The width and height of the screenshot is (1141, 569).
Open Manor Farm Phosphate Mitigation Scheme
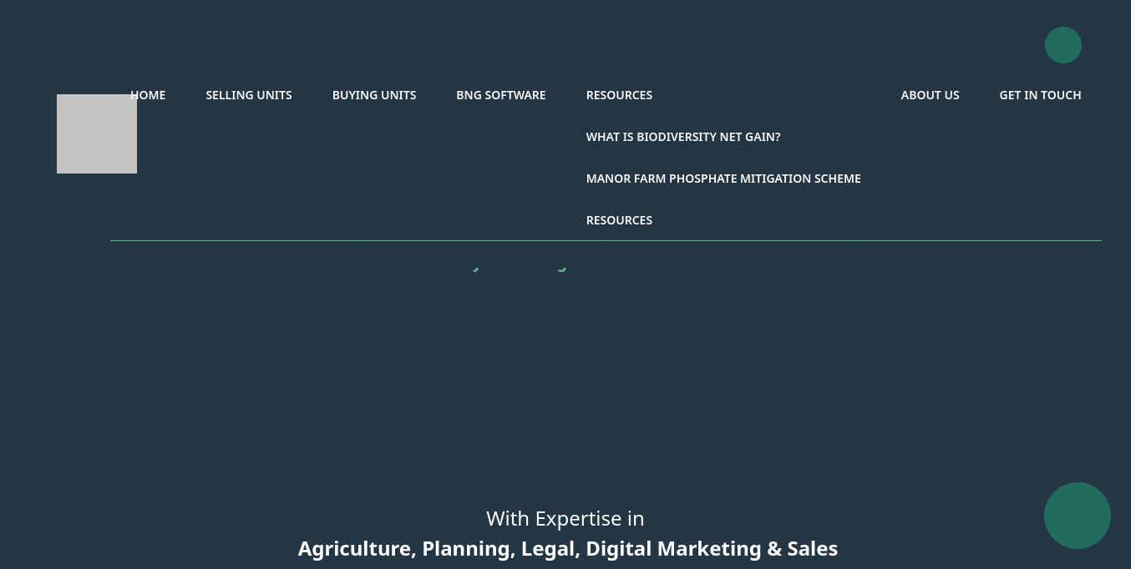point(723,179)
